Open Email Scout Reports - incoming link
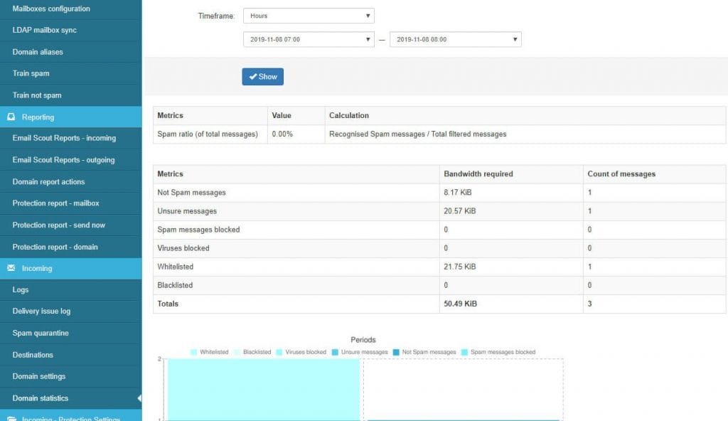 (x=64, y=138)
